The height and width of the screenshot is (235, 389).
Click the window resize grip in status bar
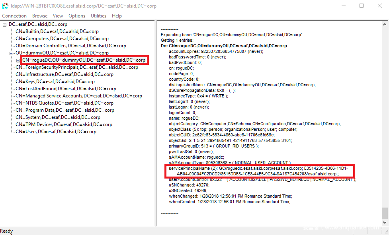tap(387, 232)
